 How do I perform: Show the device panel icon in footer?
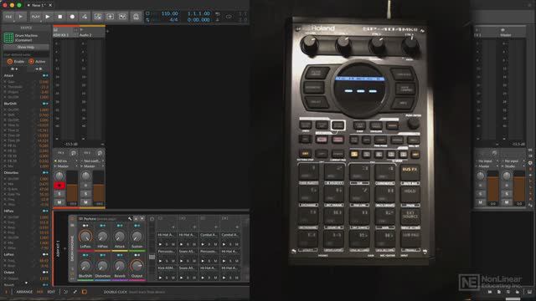[84, 292]
